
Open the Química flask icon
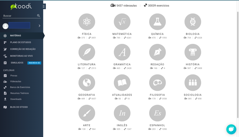pos(157,22)
